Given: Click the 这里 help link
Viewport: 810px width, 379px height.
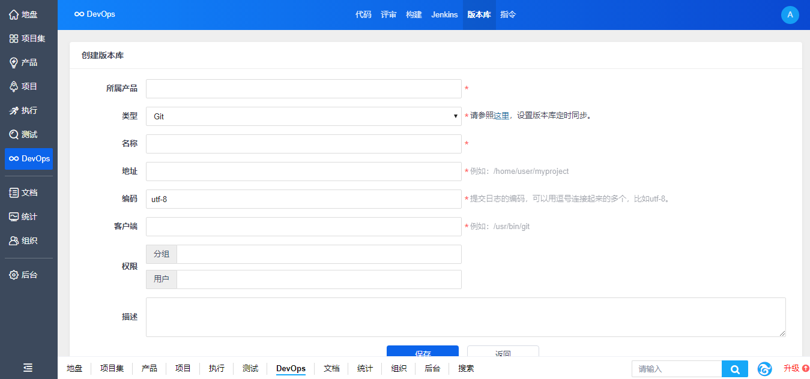Looking at the screenshot, I should [x=501, y=116].
